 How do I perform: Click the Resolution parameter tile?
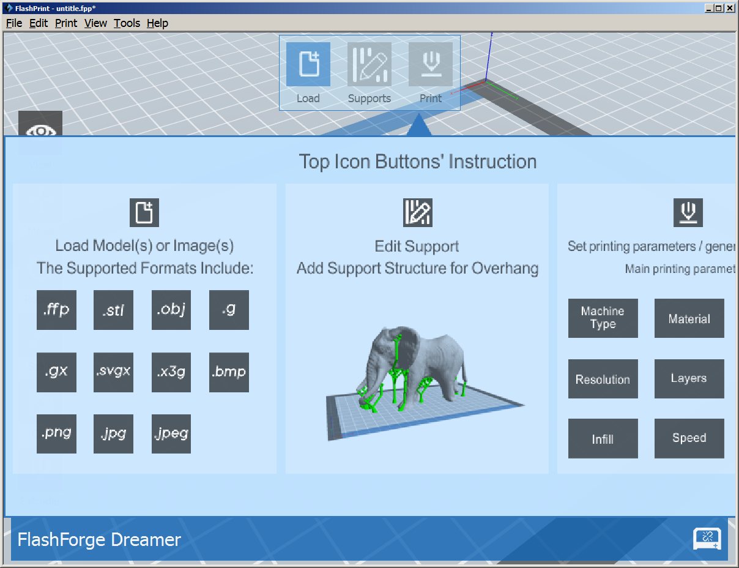point(603,379)
